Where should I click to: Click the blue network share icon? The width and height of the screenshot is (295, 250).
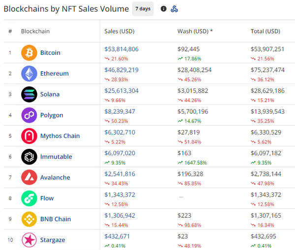[174, 9]
